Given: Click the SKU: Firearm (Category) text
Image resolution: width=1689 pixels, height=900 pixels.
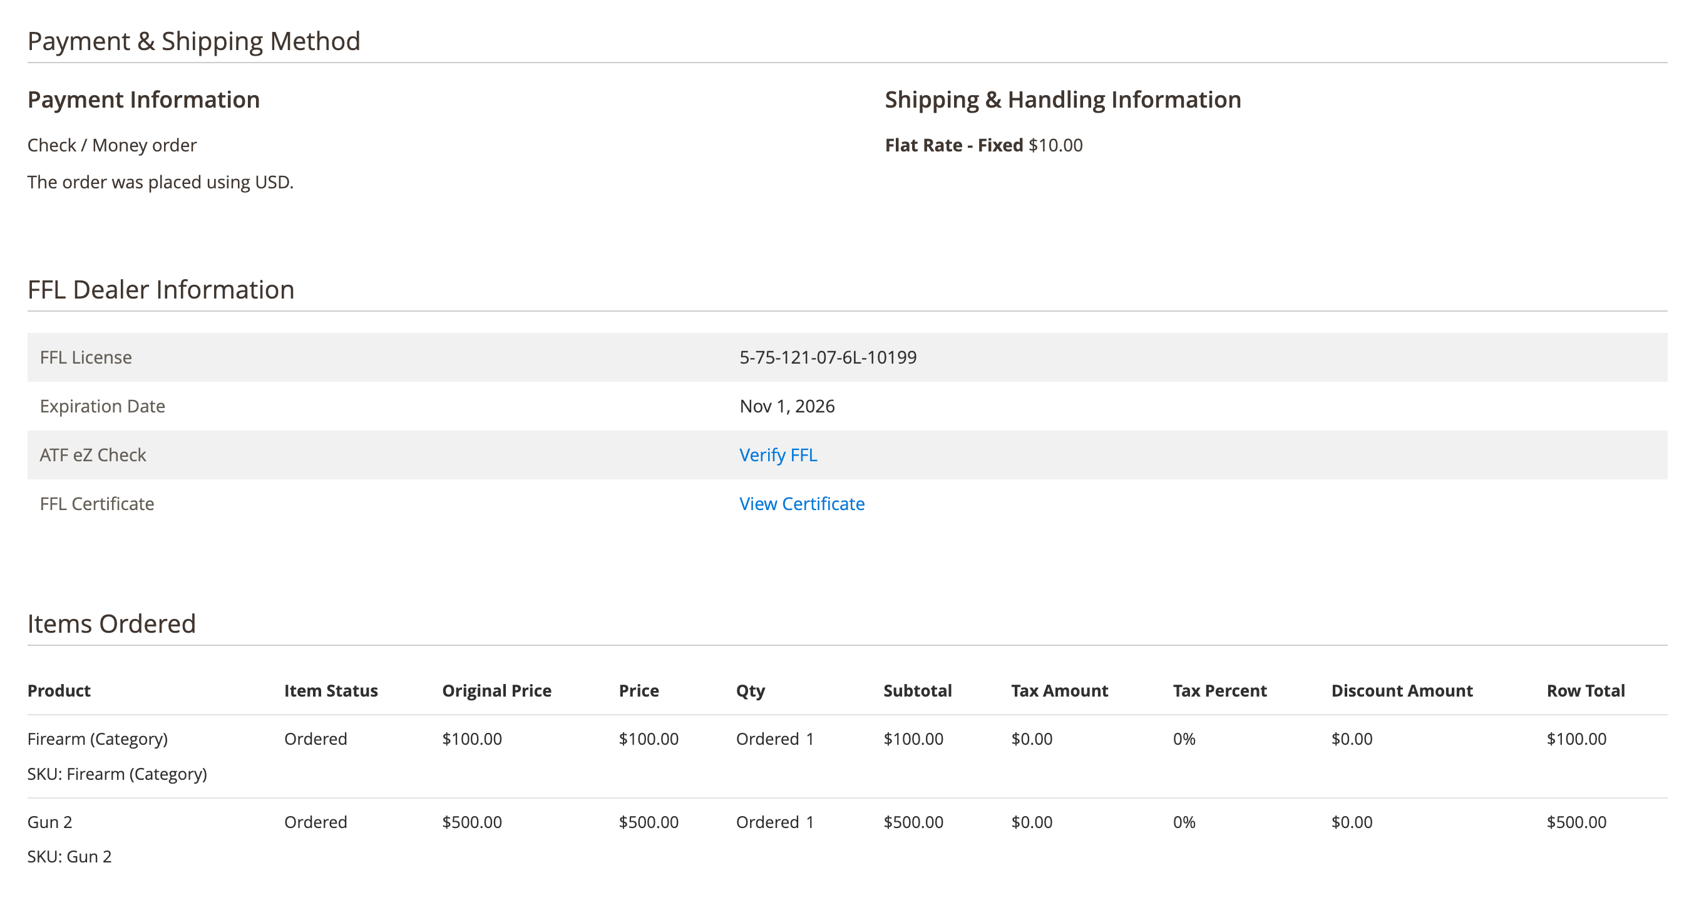Looking at the screenshot, I should coord(117,774).
